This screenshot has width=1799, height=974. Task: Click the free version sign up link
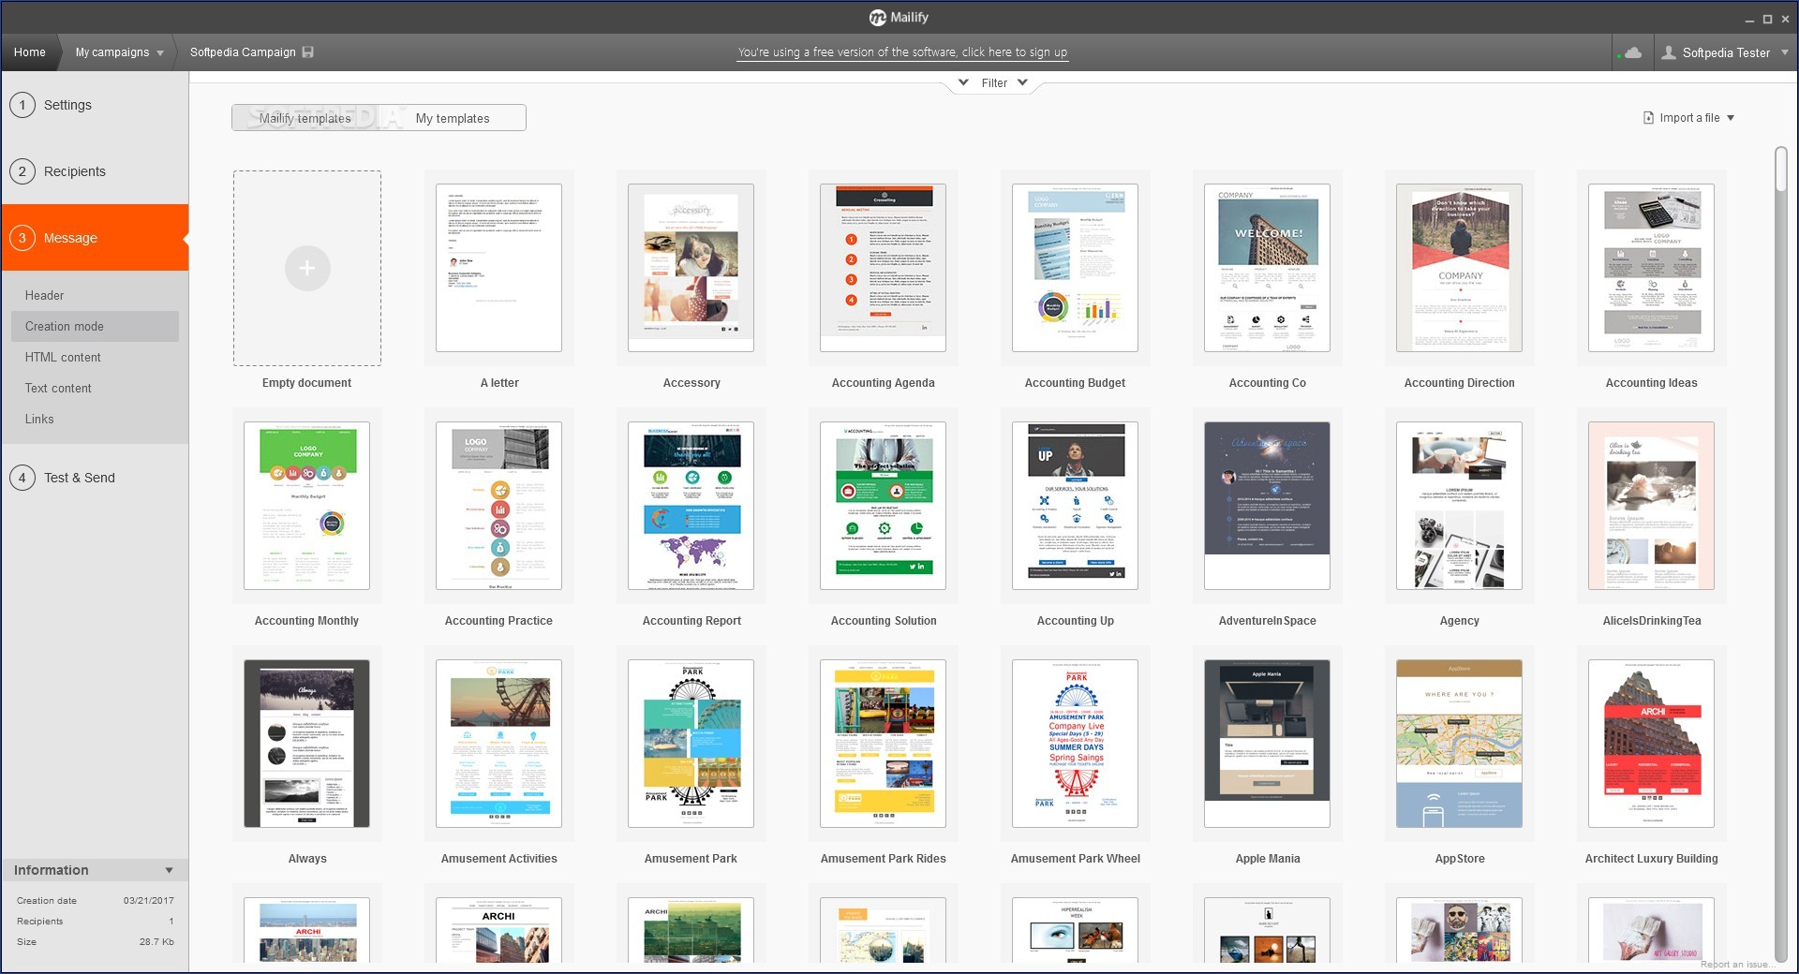click(902, 52)
